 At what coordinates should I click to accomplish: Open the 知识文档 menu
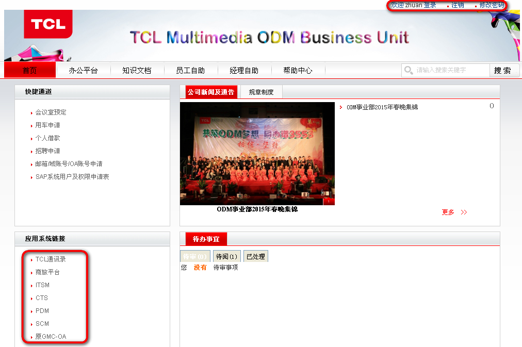[x=137, y=70]
